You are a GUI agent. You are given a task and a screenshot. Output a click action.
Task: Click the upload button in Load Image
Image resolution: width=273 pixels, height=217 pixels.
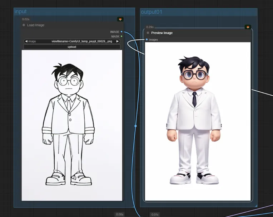(72, 47)
